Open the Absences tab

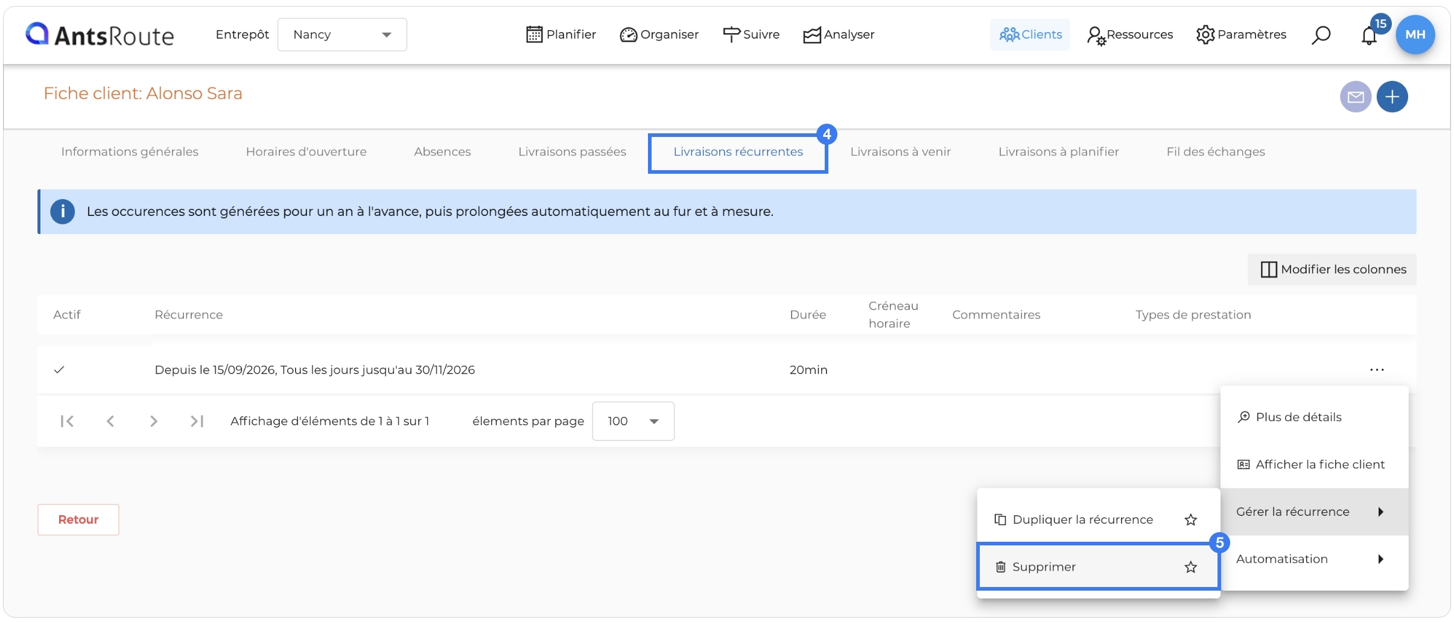point(442,151)
